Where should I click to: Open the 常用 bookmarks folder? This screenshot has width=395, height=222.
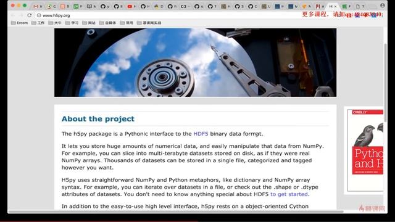point(127,23)
